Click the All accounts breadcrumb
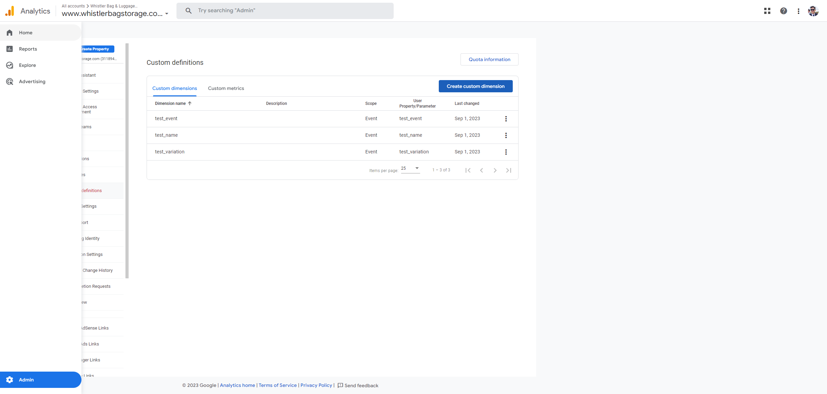 coord(73,6)
